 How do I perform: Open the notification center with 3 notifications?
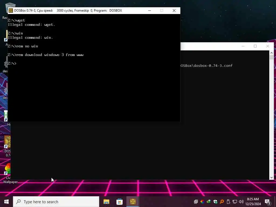point(268,202)
